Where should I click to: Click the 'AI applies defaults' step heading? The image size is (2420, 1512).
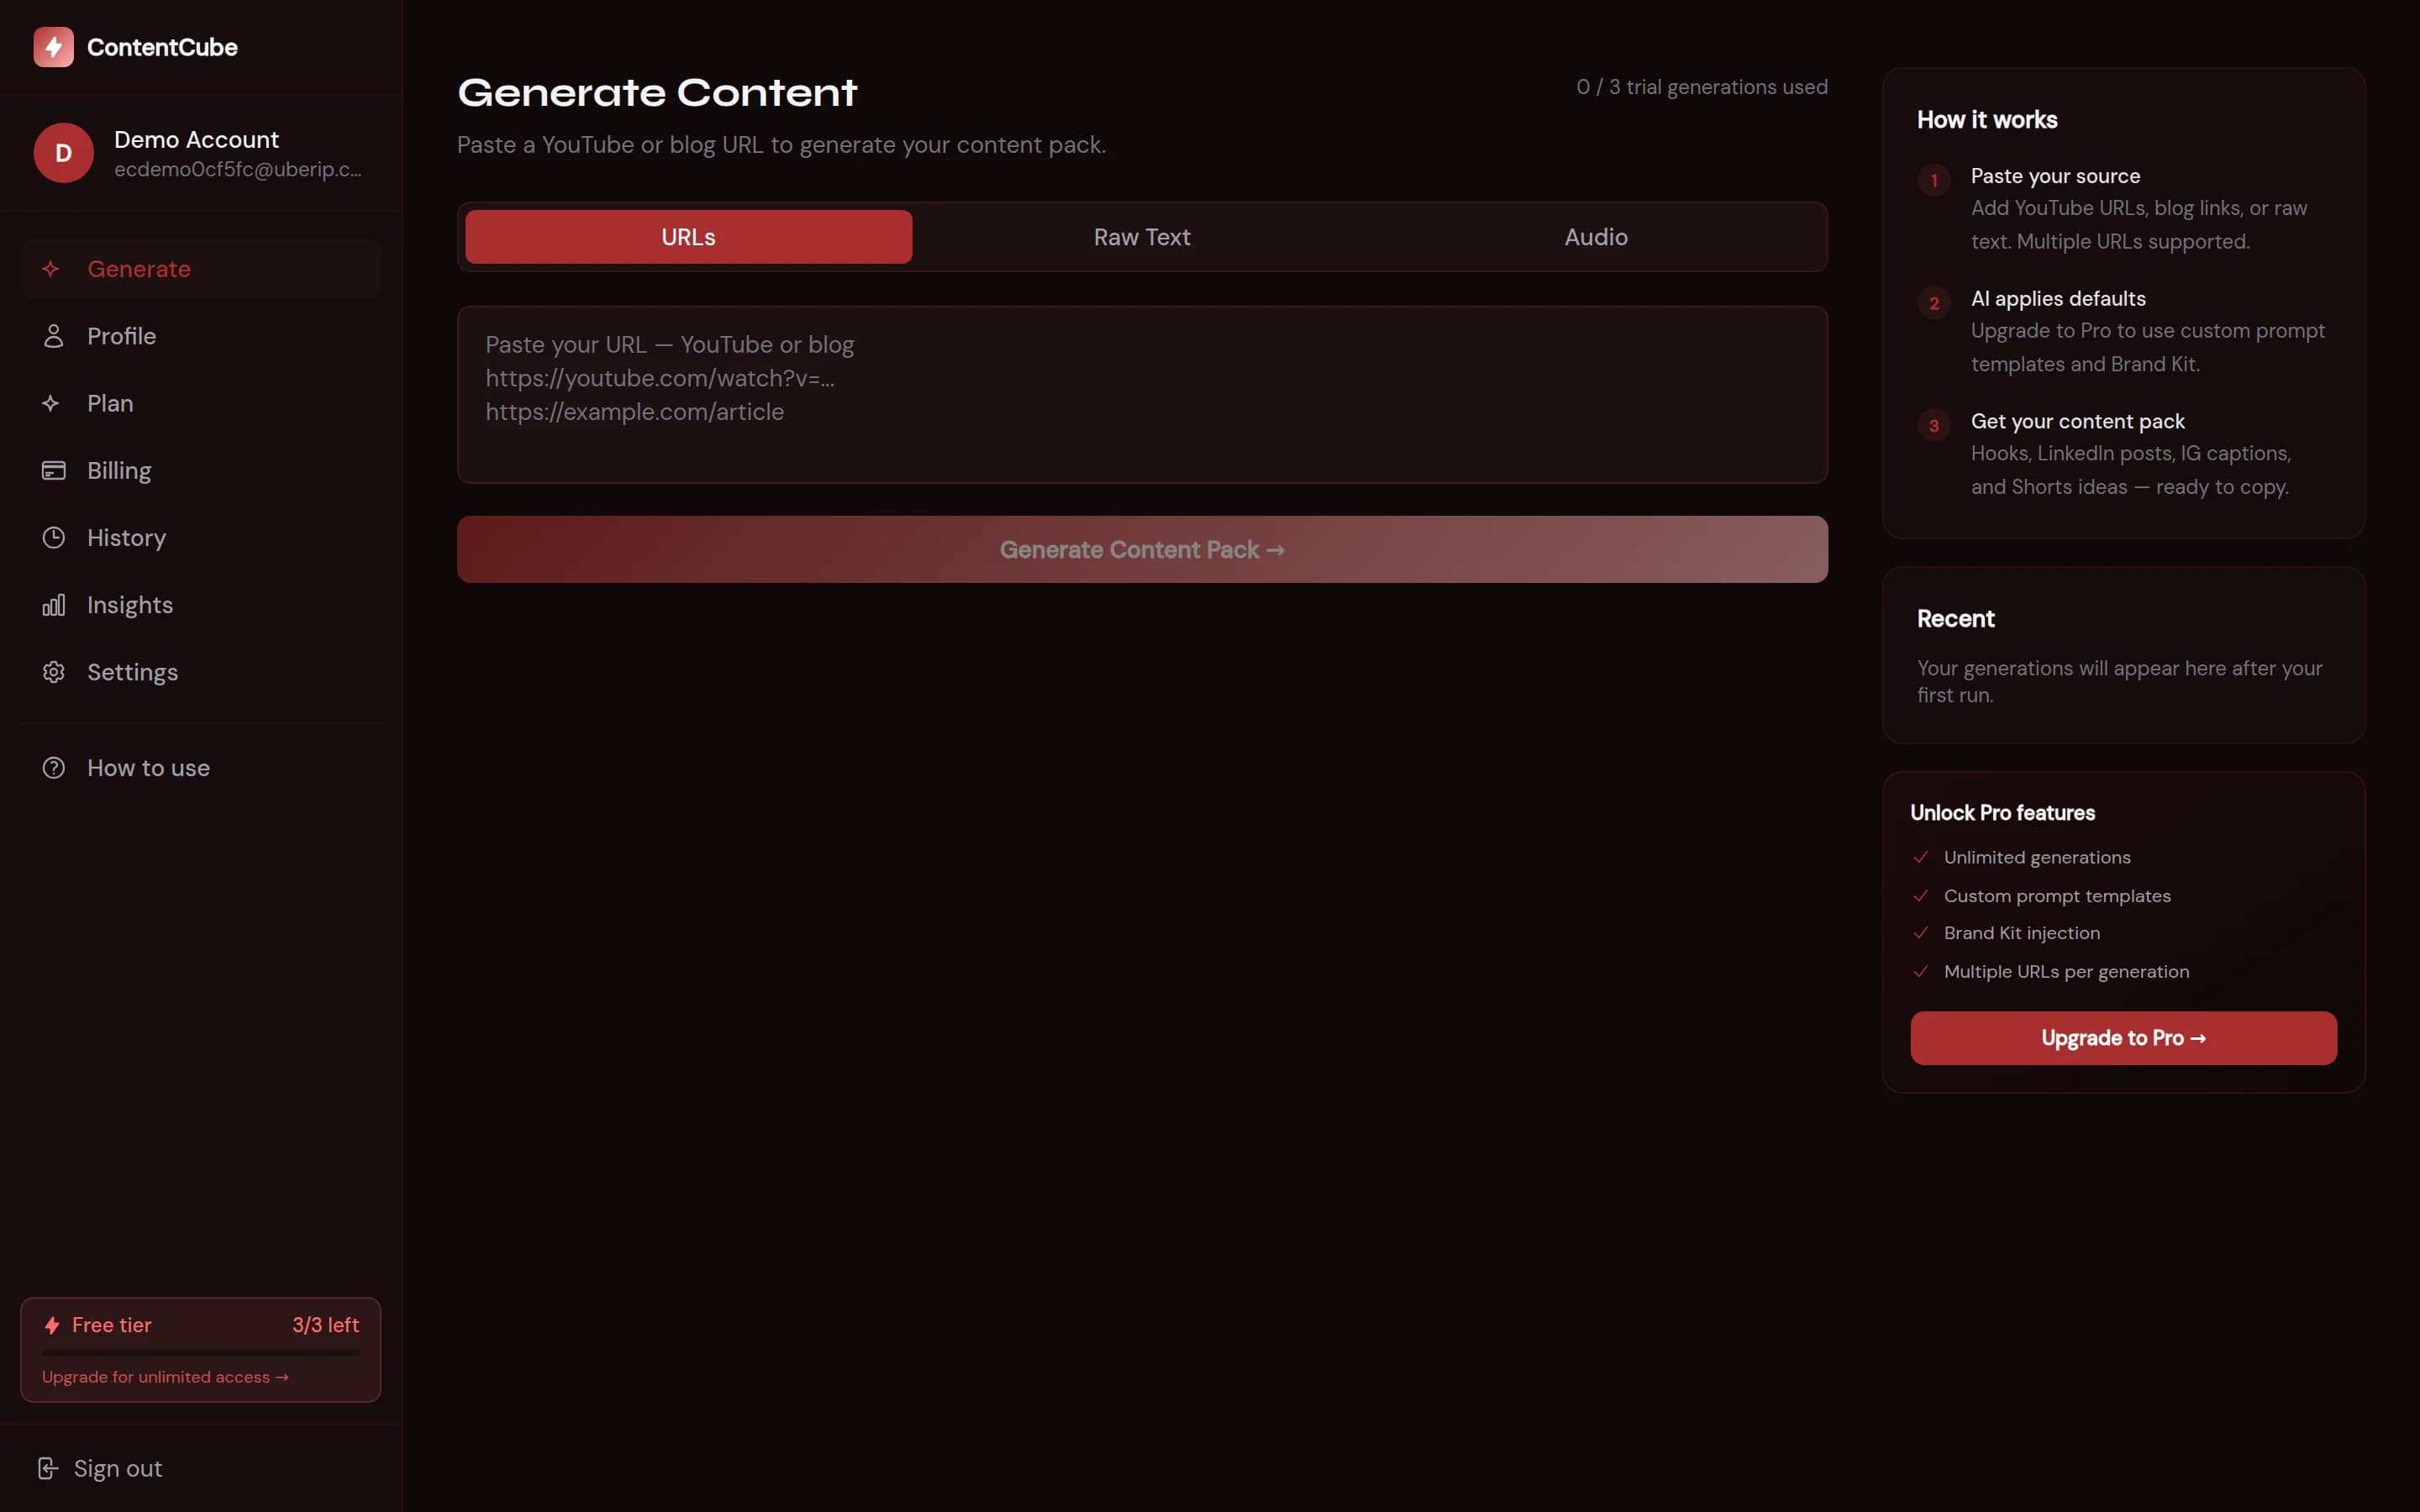2058,299
